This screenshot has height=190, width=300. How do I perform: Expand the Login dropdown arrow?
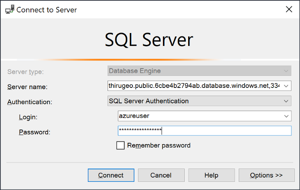[286, 116]
